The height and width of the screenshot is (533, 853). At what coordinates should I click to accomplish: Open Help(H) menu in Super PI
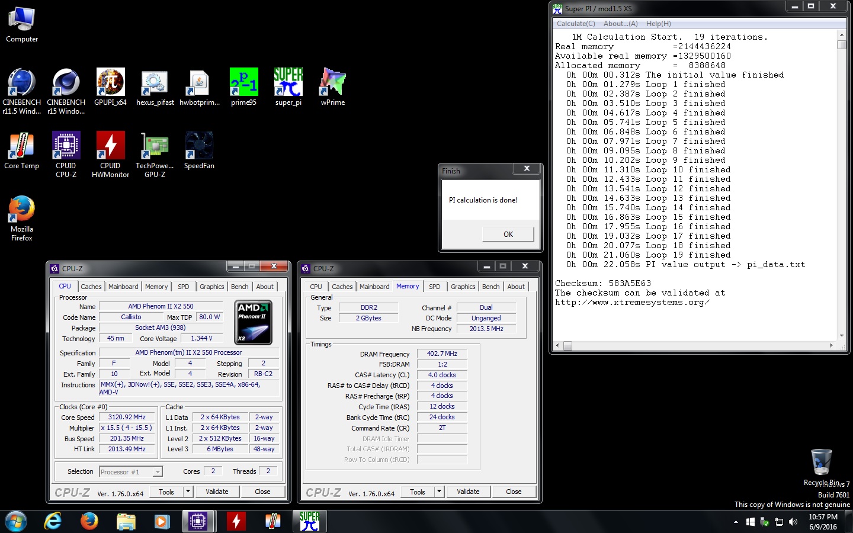point(658,24)
